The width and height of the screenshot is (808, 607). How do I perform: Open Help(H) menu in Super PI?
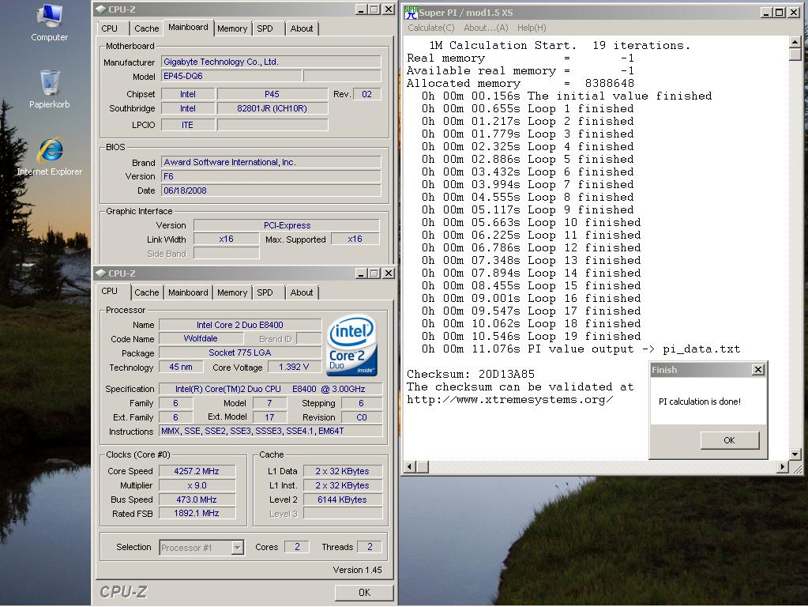click(x=532, y=28)
